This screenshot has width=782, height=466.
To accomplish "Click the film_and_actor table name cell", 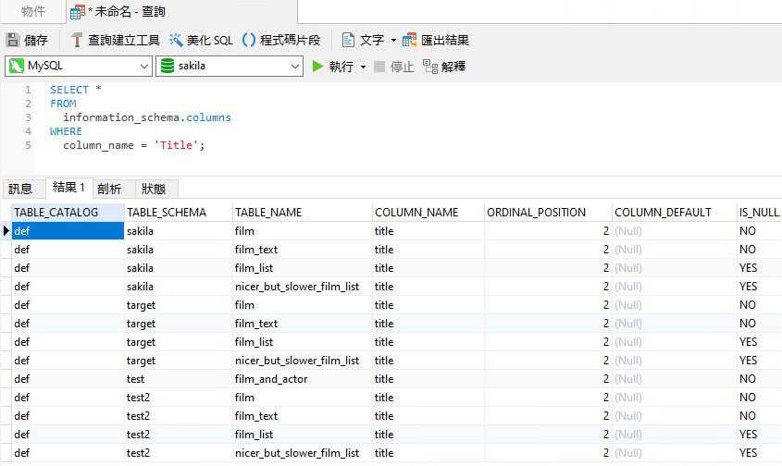I will coord(303,379).
